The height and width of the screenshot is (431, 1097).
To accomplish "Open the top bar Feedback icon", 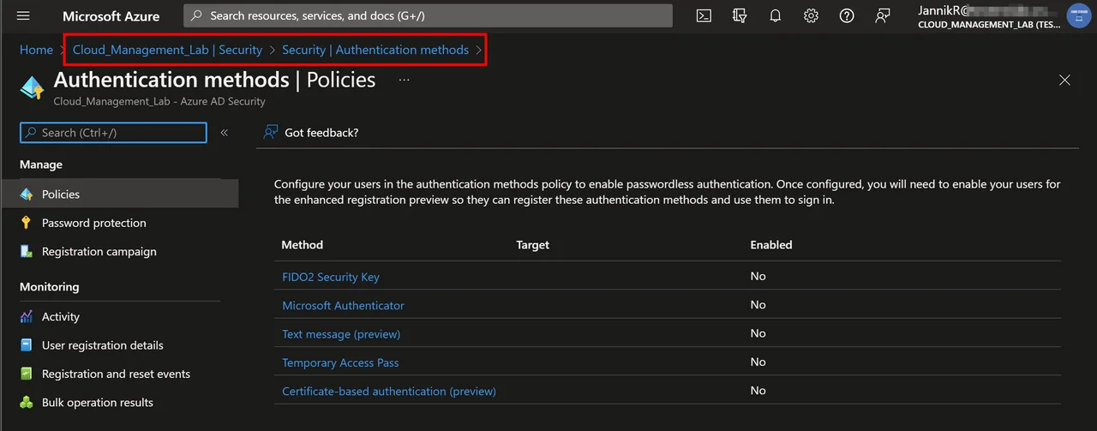I will [x=883, y=15].
